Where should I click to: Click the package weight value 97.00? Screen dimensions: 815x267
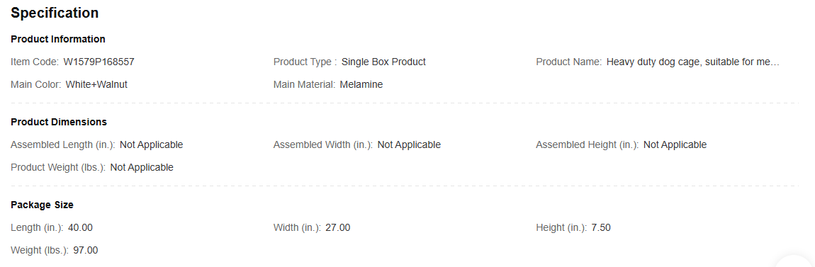click(85, 251)
